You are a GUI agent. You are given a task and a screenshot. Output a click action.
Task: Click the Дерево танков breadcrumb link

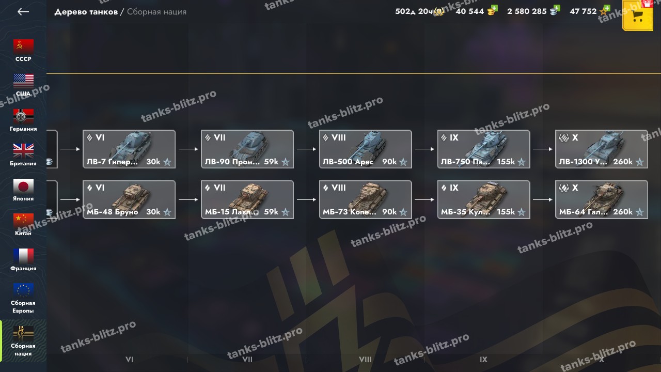pos(86,11)
